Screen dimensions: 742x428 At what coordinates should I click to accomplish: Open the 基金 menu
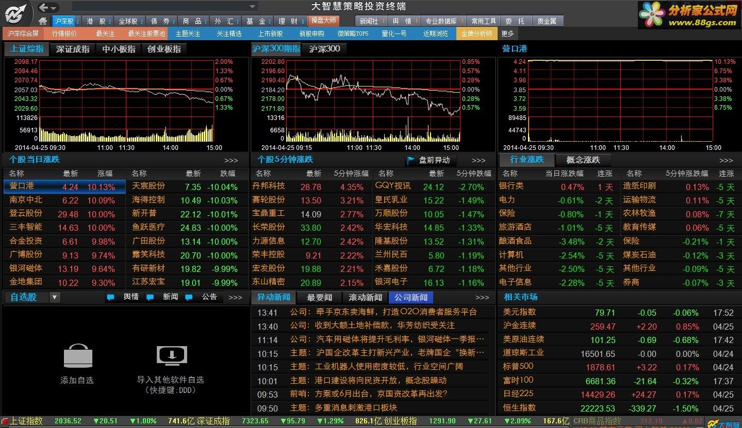click(x=256, y=21)
